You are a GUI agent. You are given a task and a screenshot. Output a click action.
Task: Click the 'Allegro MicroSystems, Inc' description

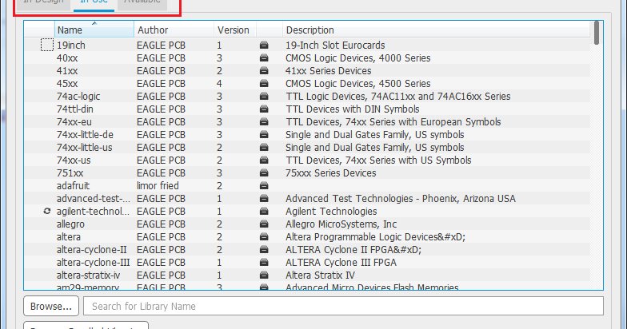[341, 224]
